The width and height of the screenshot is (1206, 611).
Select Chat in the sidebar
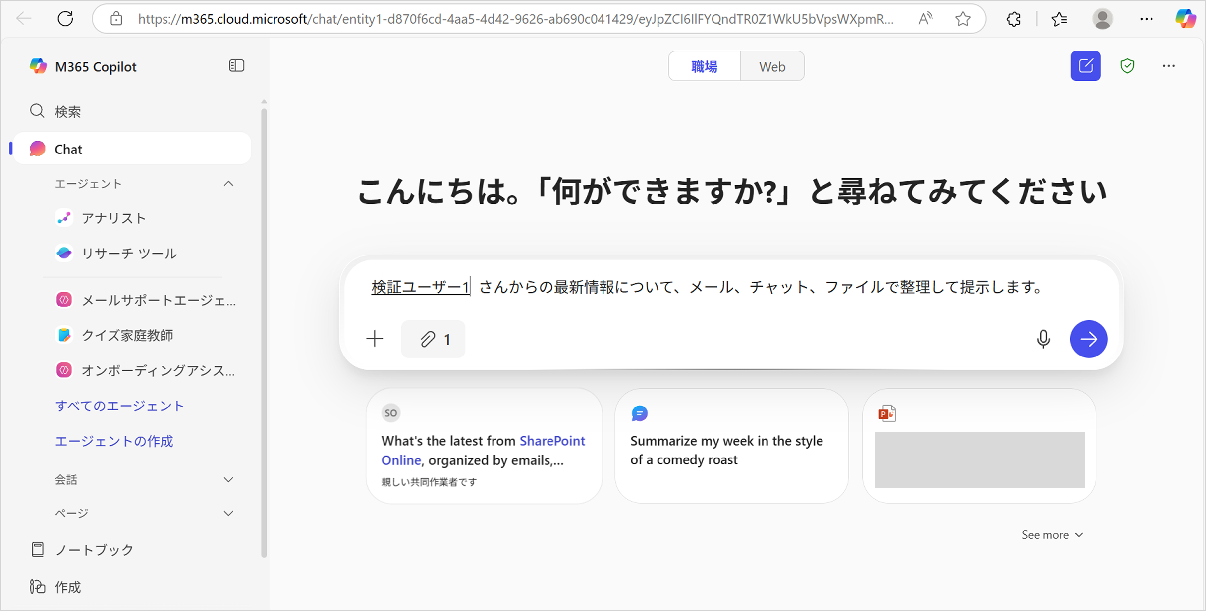pos(131,149)
